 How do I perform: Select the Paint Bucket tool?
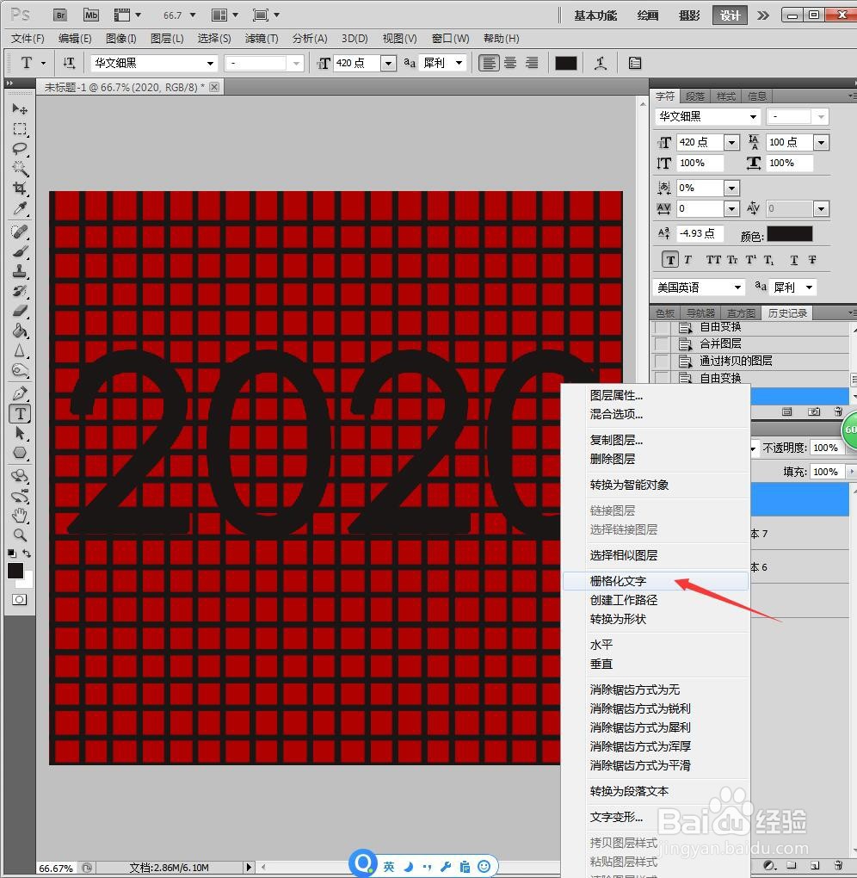20,331
